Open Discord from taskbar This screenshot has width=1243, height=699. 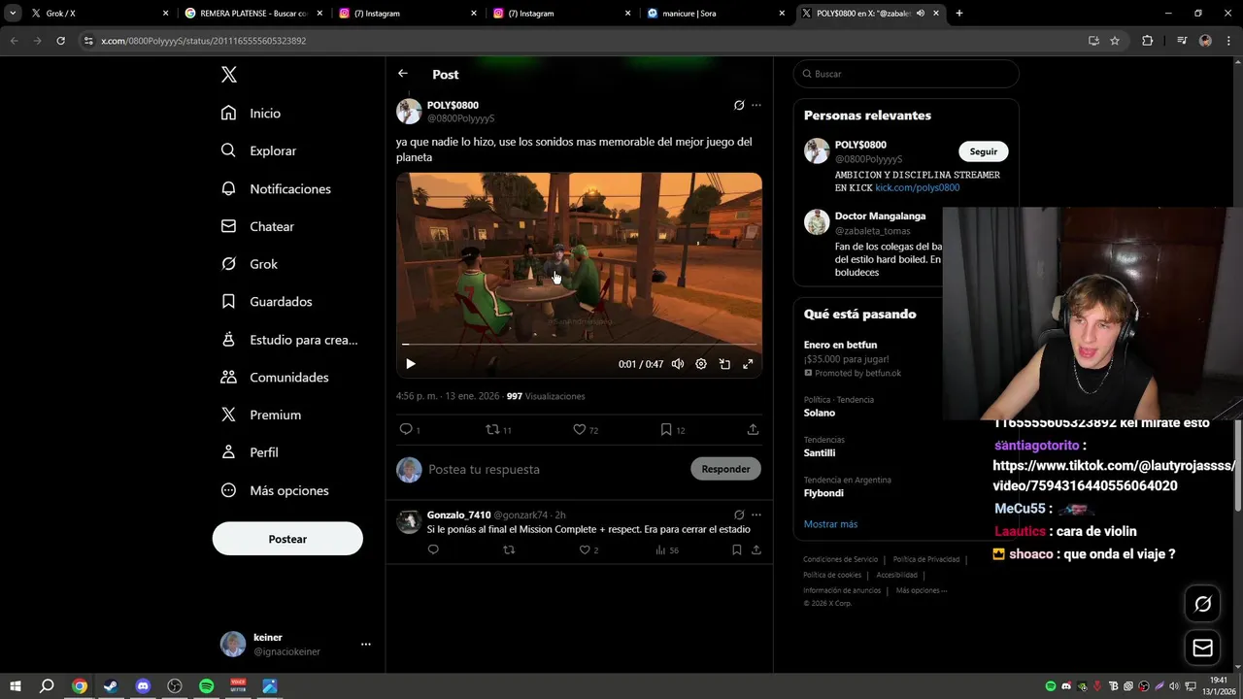[x=143, y=686]
